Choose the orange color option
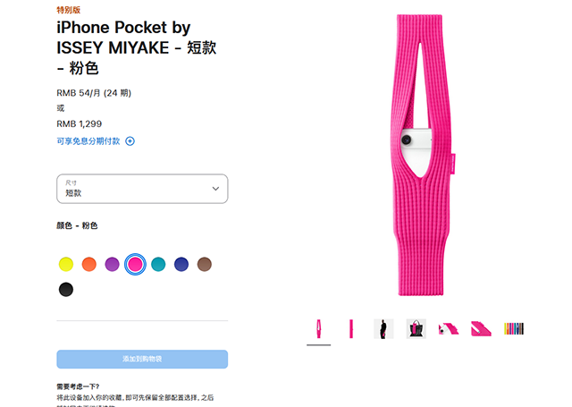Viewport: 572px width, 407px height. point(89,264)
